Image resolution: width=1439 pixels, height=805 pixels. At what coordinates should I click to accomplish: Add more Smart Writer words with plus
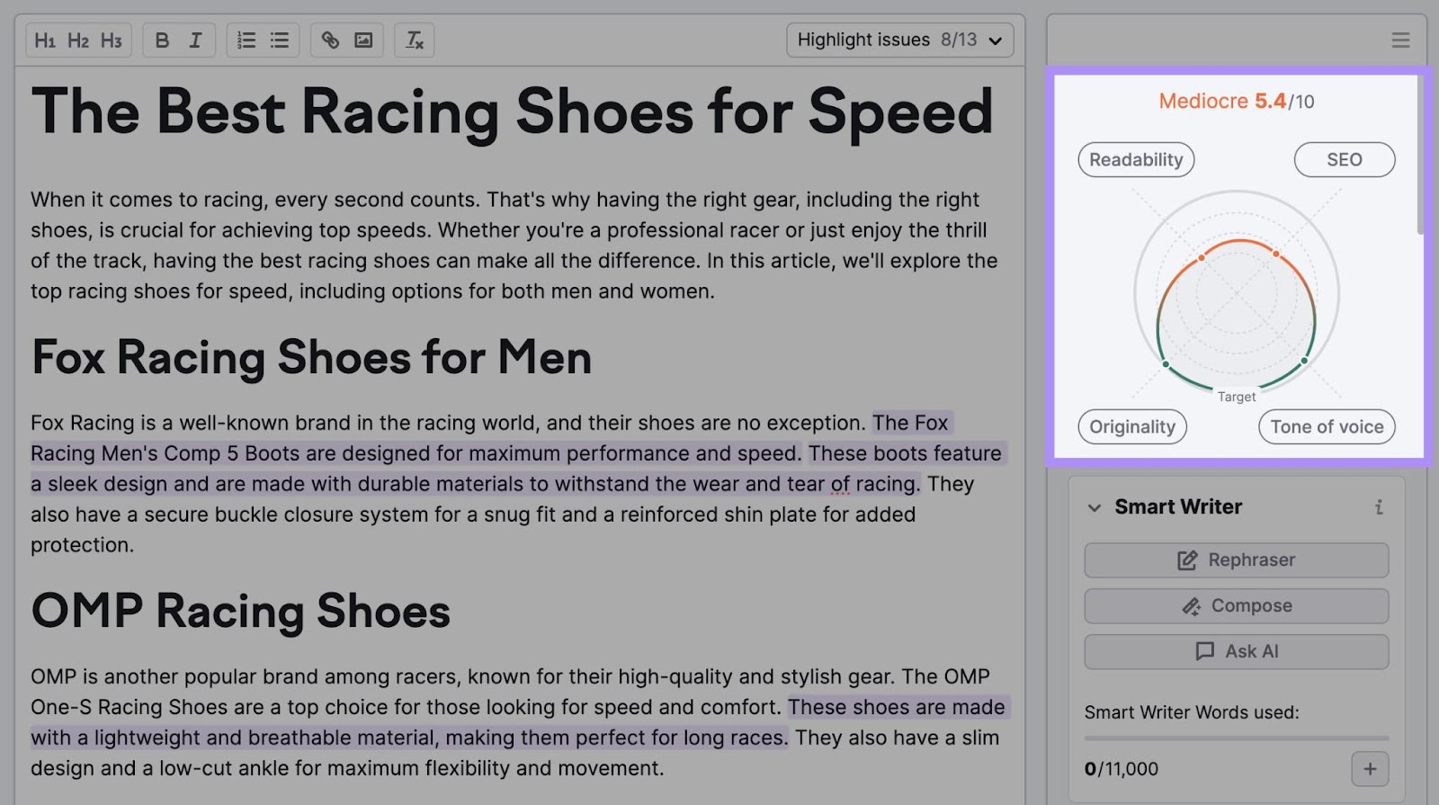(1370, 769)
